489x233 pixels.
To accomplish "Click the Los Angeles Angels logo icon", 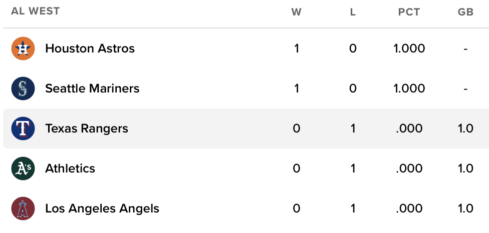I will [x=23, y=208].
